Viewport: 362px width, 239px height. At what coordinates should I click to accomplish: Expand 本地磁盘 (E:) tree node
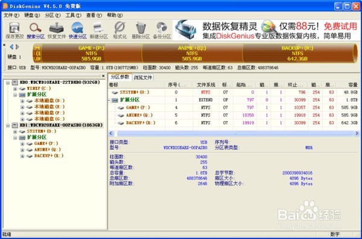22,107
